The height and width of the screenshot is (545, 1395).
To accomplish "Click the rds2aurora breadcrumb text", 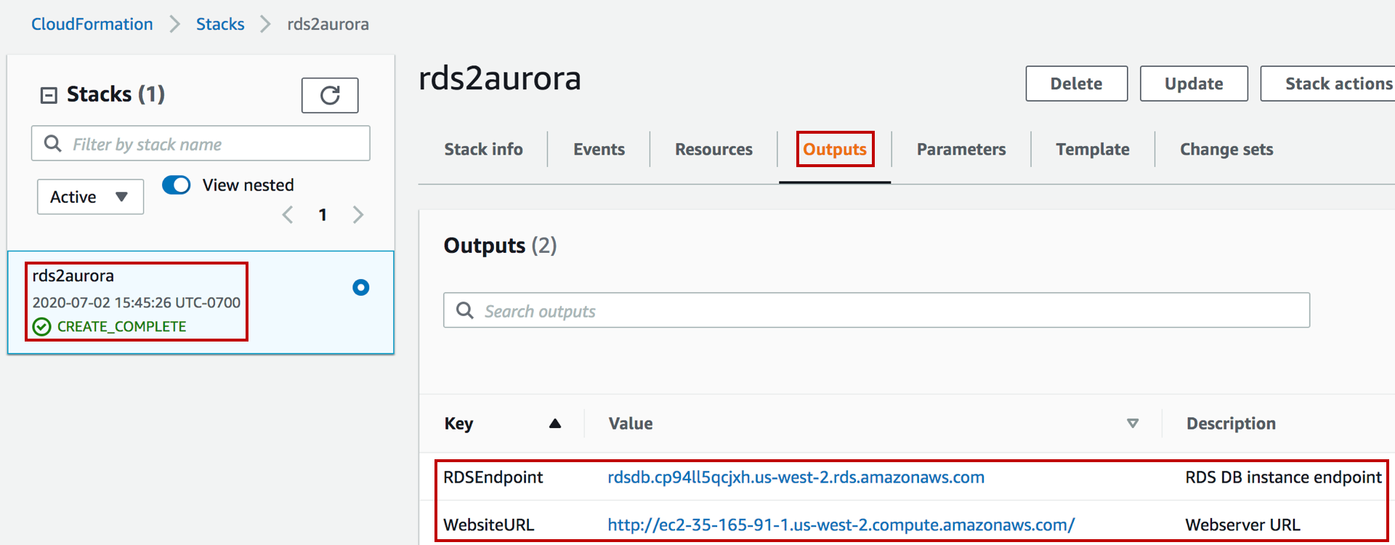I will click(328, 24).
